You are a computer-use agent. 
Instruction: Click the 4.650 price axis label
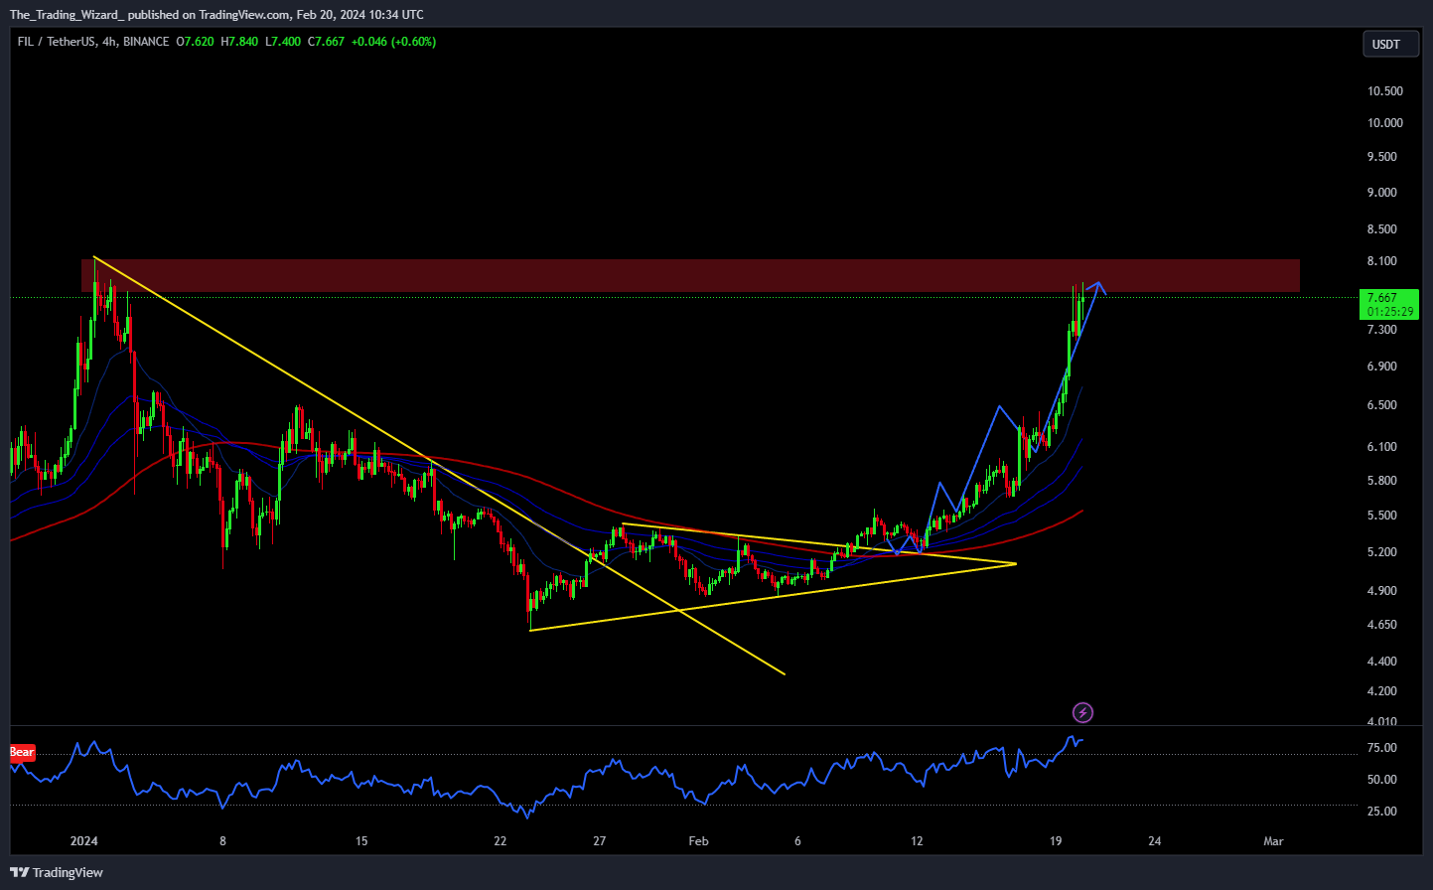(x=1382, y=625)
